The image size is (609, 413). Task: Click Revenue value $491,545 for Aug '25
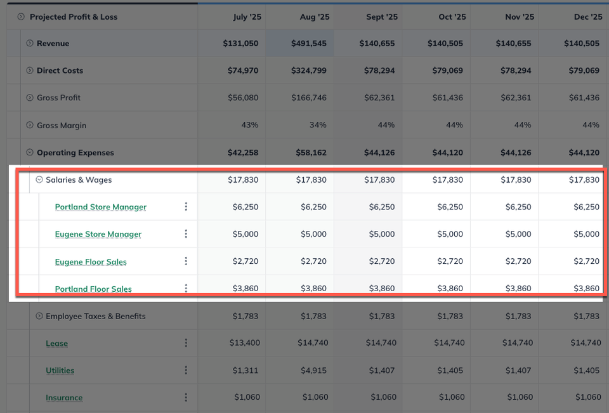click(x=309, y=43)
